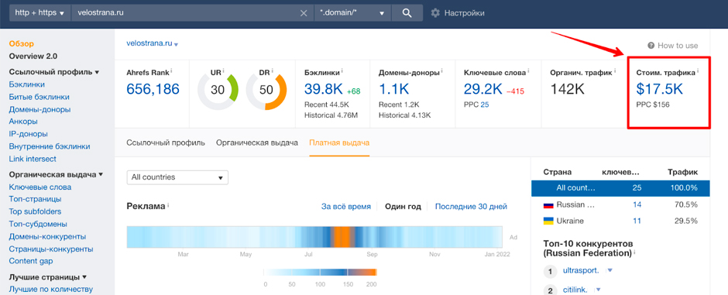
Task: Open Битые бэклинки sidebar link
Action: (39, 97)
